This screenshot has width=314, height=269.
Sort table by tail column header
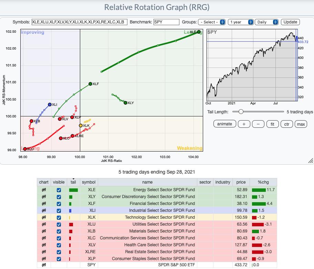coord(73,182)
